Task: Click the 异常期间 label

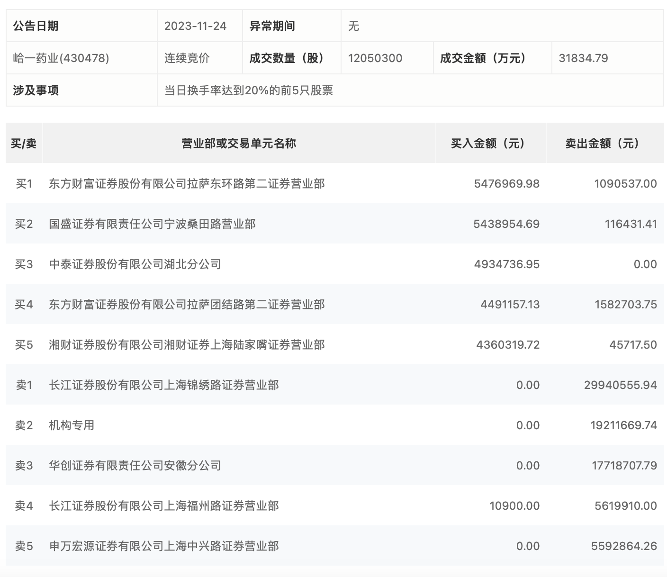Action: coord(272,26)
